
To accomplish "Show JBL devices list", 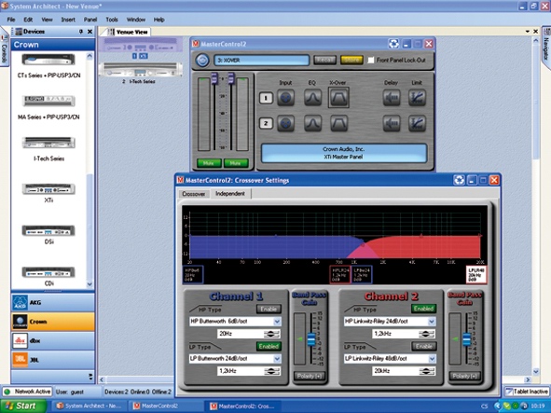I will pyautogui.click(x=53, y=360).
